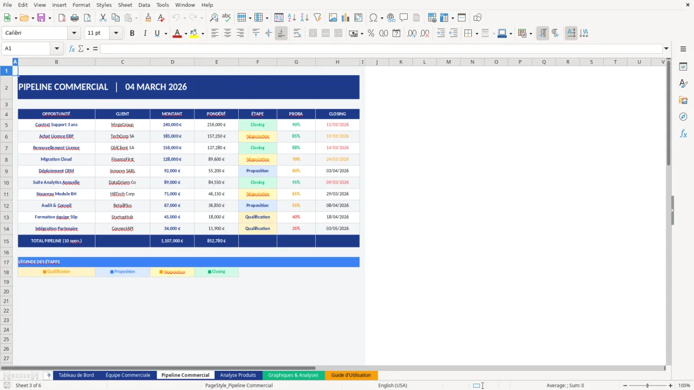
Task: Open the Calibri font name dropdown
Action: pyautogui.click(x=74, y=34)
